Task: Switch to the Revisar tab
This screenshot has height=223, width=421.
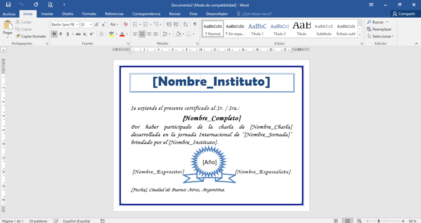Action: point(175,14)
